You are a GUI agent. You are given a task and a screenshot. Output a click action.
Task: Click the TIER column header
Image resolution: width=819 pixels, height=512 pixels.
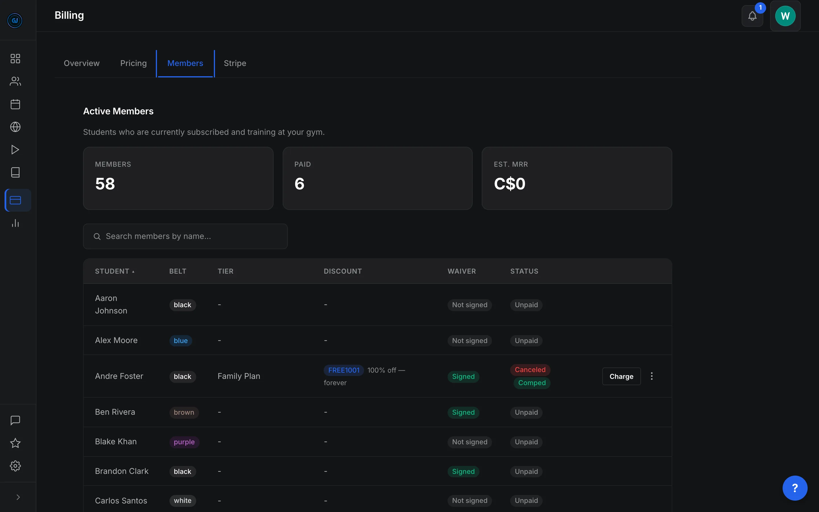[226, 271]
